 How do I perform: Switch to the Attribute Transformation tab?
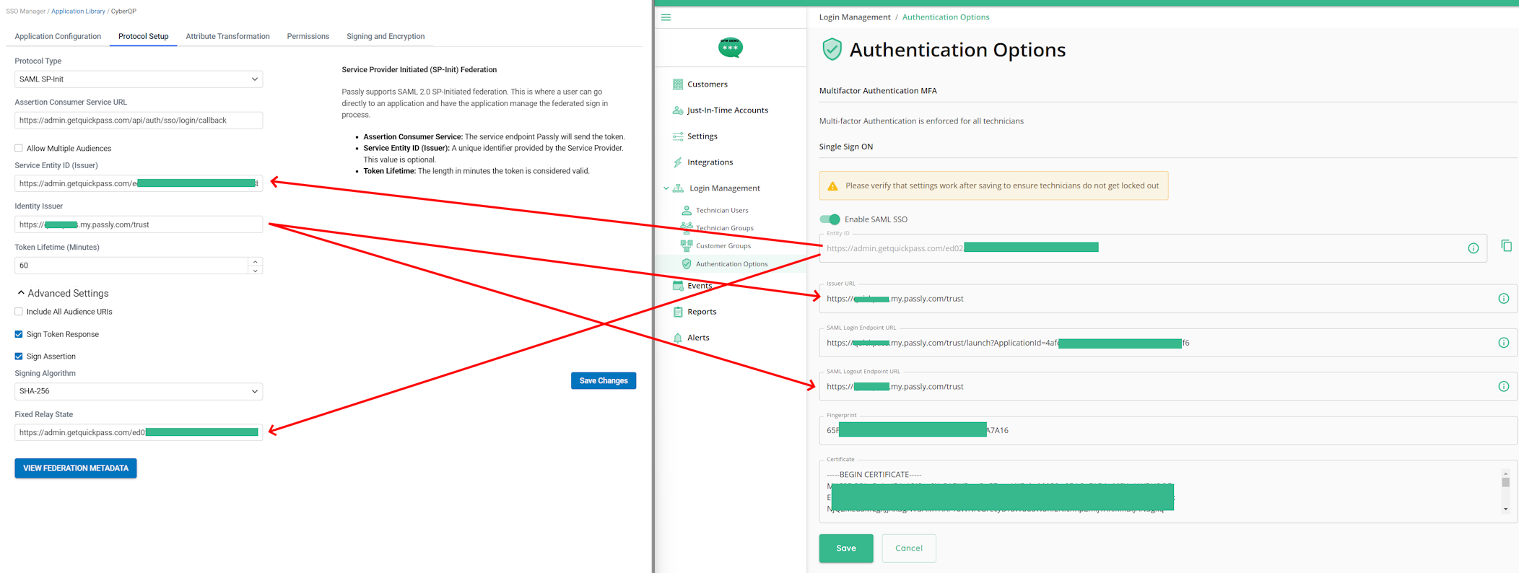227,36
